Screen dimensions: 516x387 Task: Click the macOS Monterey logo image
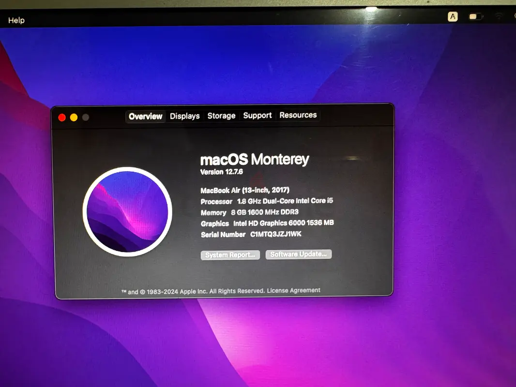coord(127,211)
